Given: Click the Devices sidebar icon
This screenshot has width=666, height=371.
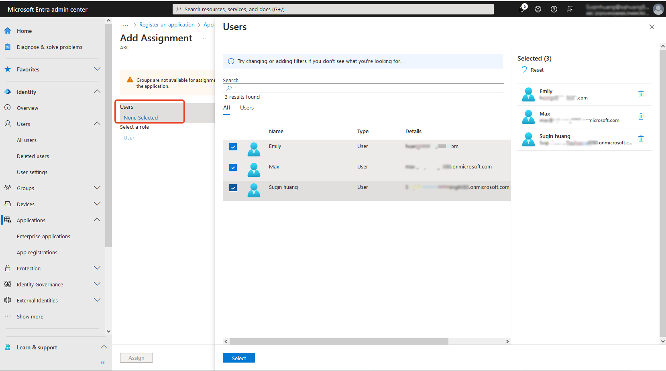Looking at the screenshot, I should pos(8,204).
